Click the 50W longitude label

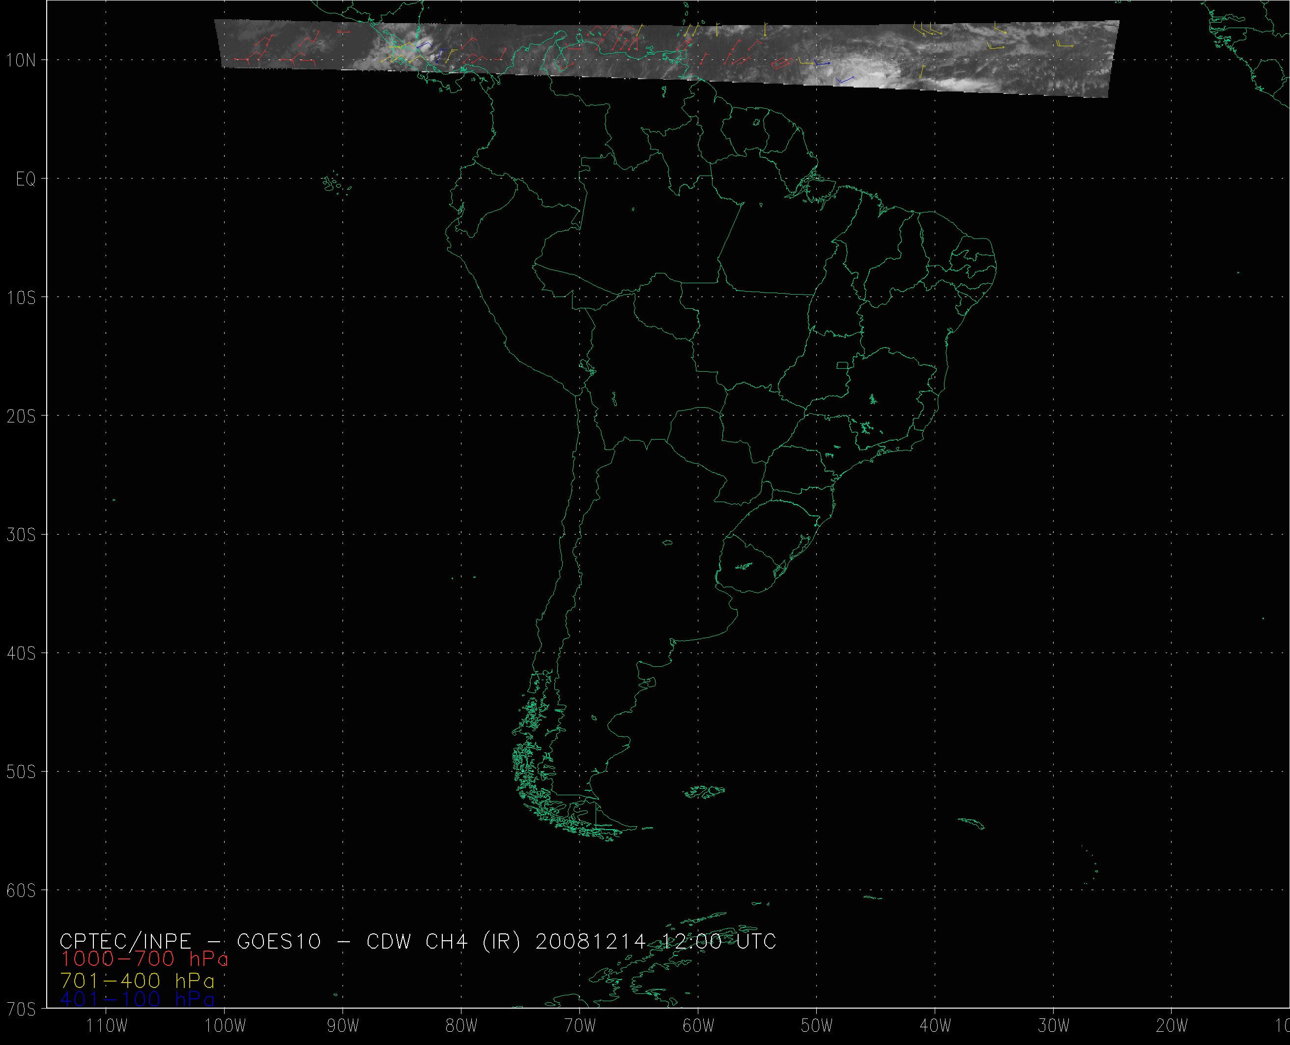coord(817,1026)
